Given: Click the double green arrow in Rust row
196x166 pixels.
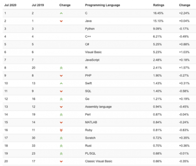Looking at the screenshot, I should point(61,146).
